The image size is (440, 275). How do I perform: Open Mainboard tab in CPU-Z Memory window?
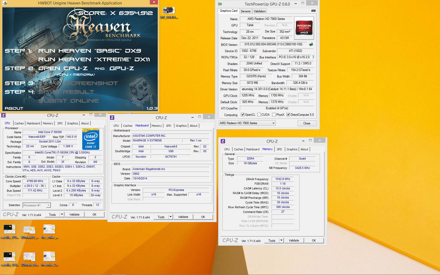tap(253, 149)
